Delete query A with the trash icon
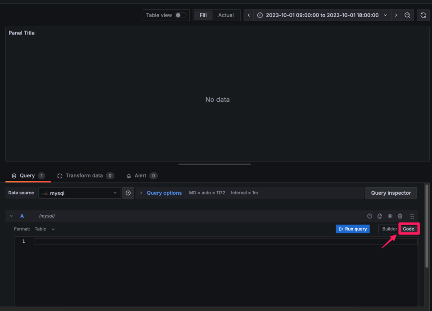This screenshot has width=432, height=311. coord(400,216)
